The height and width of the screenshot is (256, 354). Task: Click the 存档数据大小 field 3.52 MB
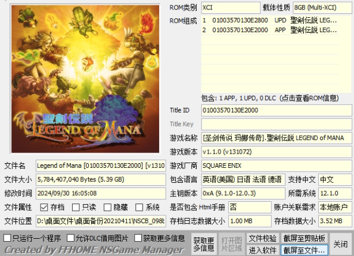tap(335, 221)
